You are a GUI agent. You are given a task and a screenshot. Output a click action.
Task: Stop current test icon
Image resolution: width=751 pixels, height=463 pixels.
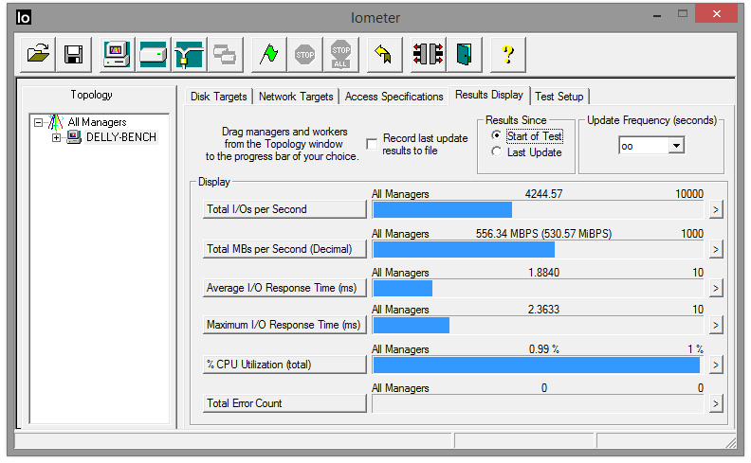[x=304, y=54]
